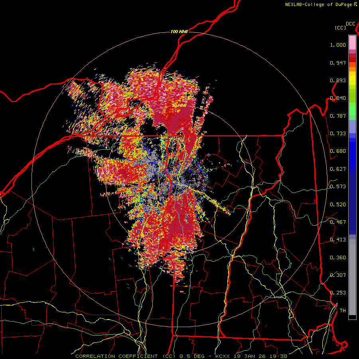Click the 0.627 scale value
Image resolution: width=359 pixels, height=359 pixels.
point(338,169)
